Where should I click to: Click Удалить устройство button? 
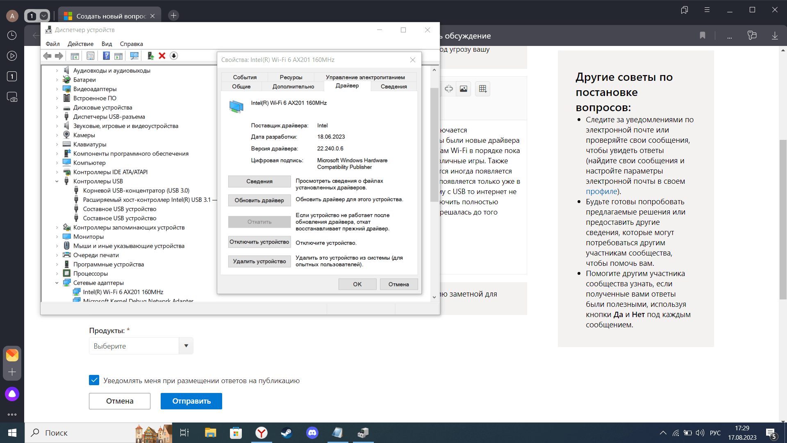pos(259,261)
